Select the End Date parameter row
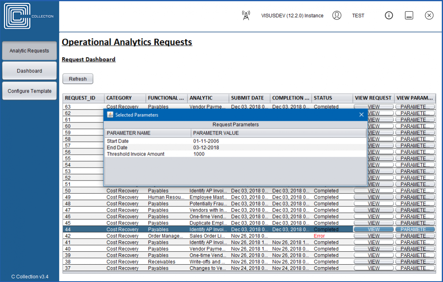443x282 pixels. 235,147
